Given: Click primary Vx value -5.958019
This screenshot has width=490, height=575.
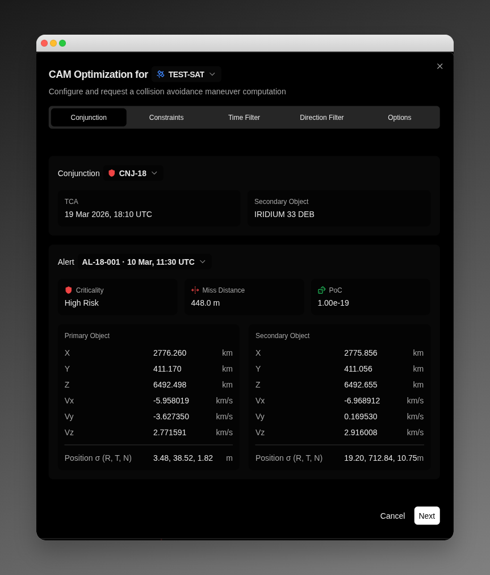Looking at the screenshot, I should 171,401.
